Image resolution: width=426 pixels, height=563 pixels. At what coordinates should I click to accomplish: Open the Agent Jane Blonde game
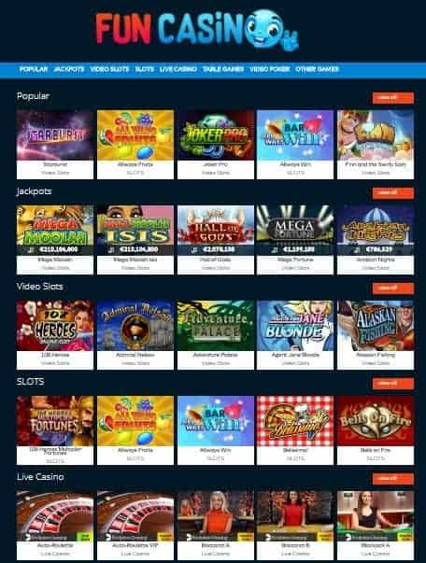click(x=295, y=334)
